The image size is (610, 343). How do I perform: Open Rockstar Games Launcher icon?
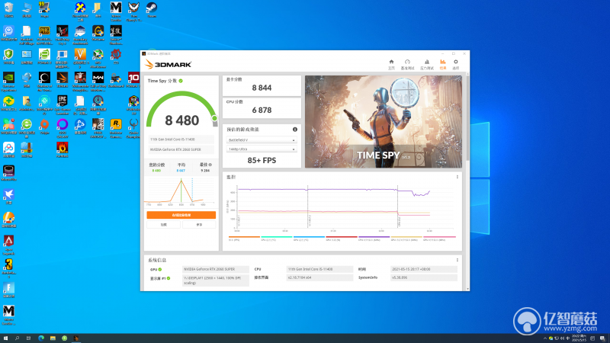tap(116, 128)
